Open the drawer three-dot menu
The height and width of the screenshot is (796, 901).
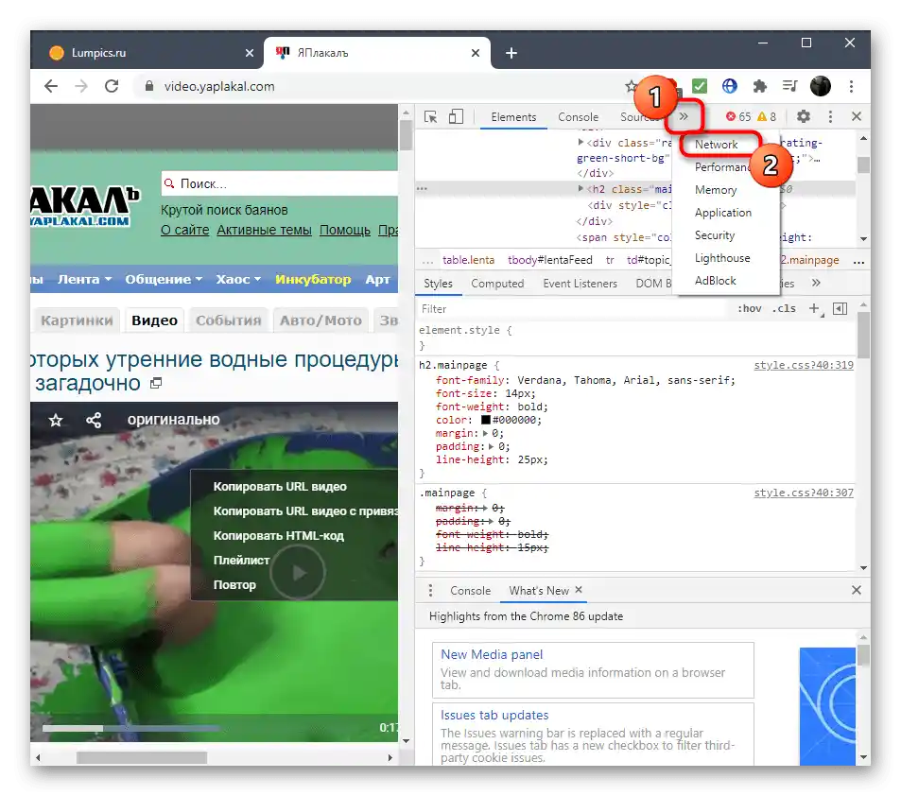(x=430, y=590)
